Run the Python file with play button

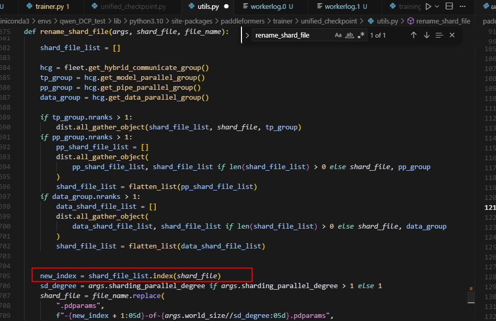coord(429,7)
